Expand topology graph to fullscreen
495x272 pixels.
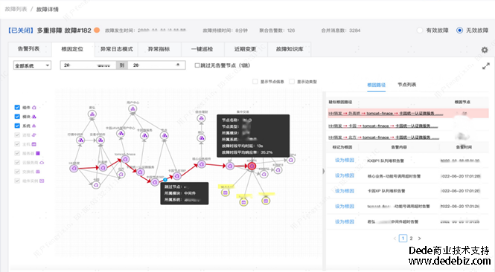pos(486,66)
